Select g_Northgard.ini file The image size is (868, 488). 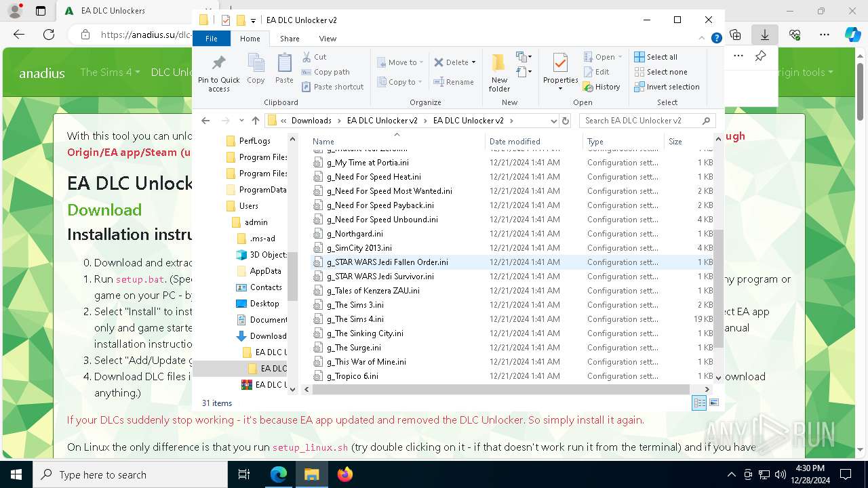(513, 234)
